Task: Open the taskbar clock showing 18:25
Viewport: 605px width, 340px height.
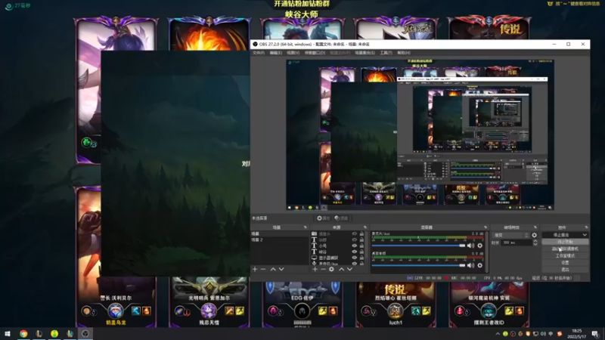Action: (576, 334)
